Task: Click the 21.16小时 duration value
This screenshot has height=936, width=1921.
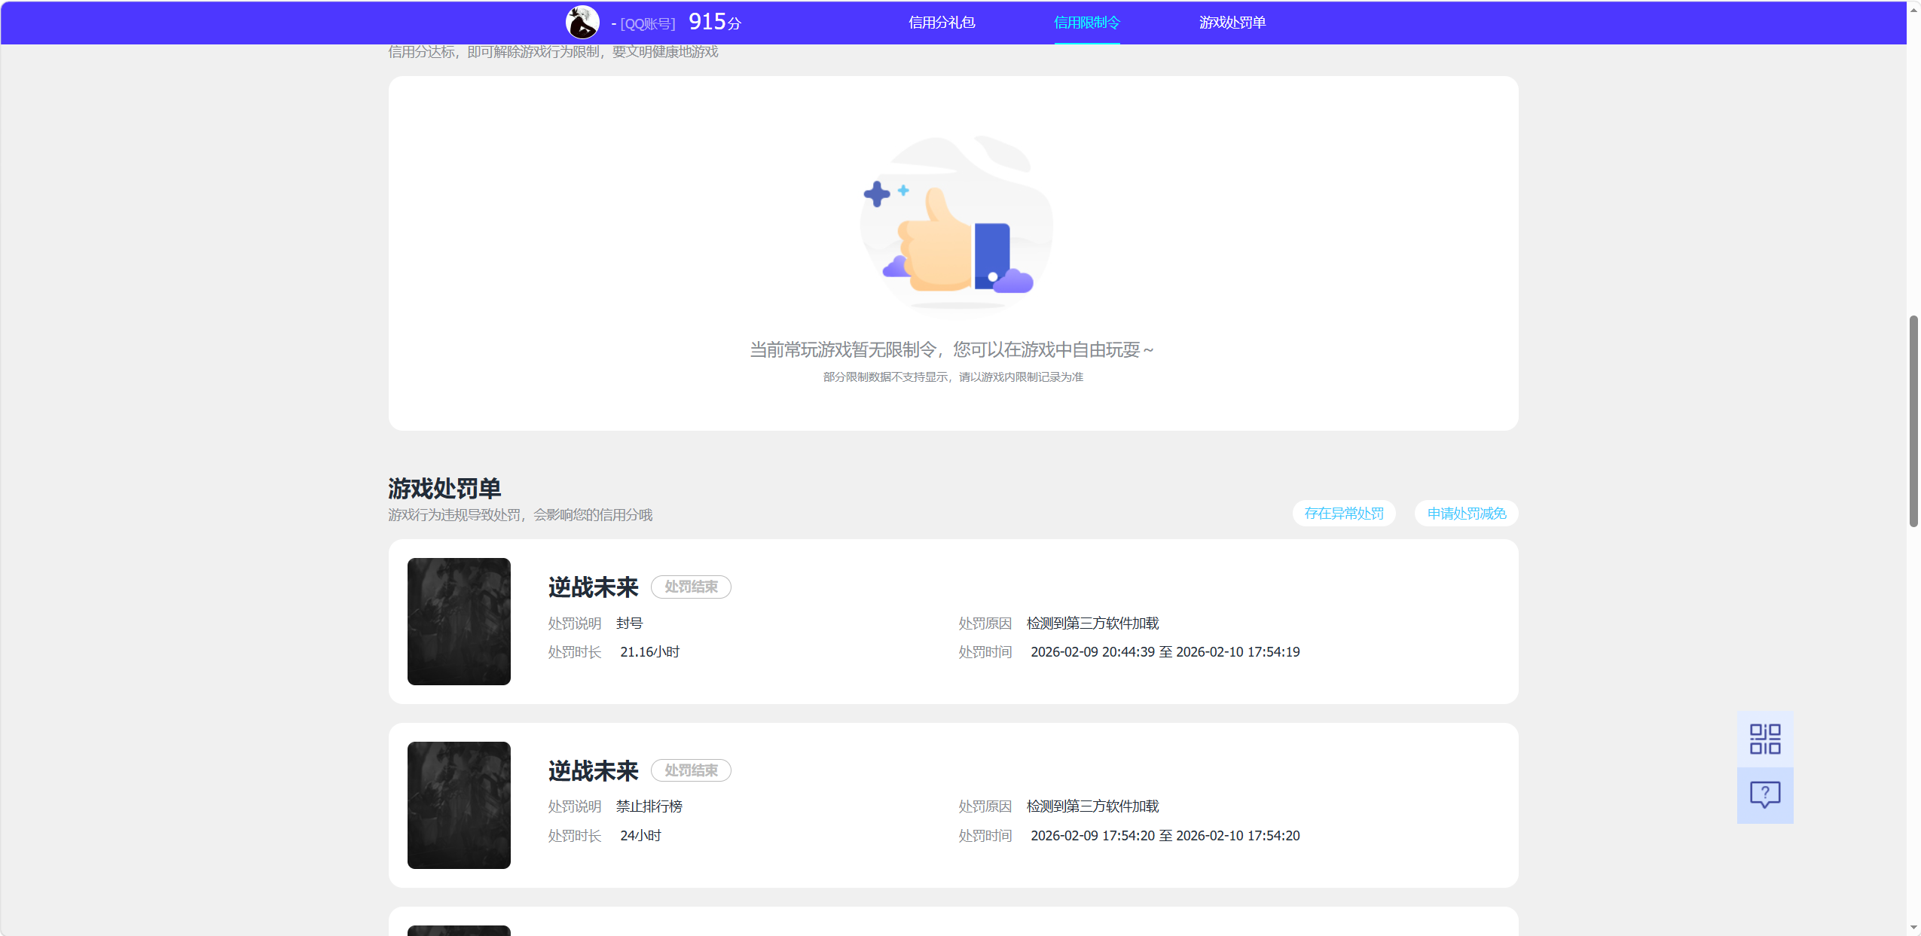Action: click(x=650, y=652)
